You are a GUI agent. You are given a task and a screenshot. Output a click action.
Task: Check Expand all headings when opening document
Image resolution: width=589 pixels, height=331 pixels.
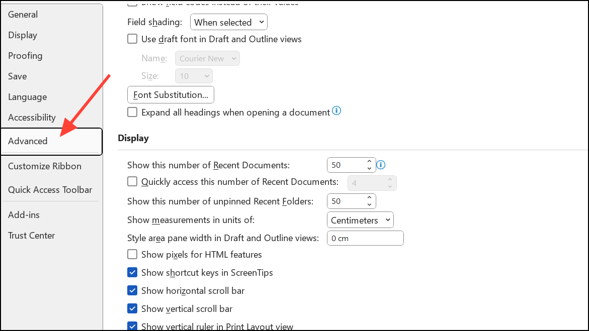tap(132, 113)
